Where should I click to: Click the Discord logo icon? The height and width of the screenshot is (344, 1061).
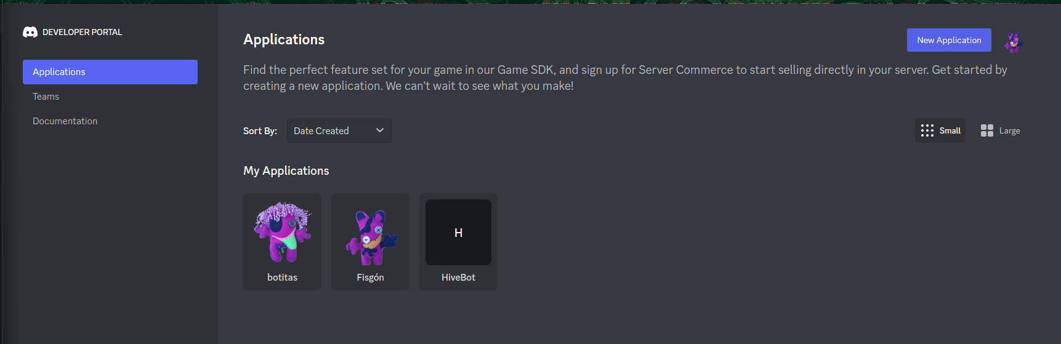point(30,32)
